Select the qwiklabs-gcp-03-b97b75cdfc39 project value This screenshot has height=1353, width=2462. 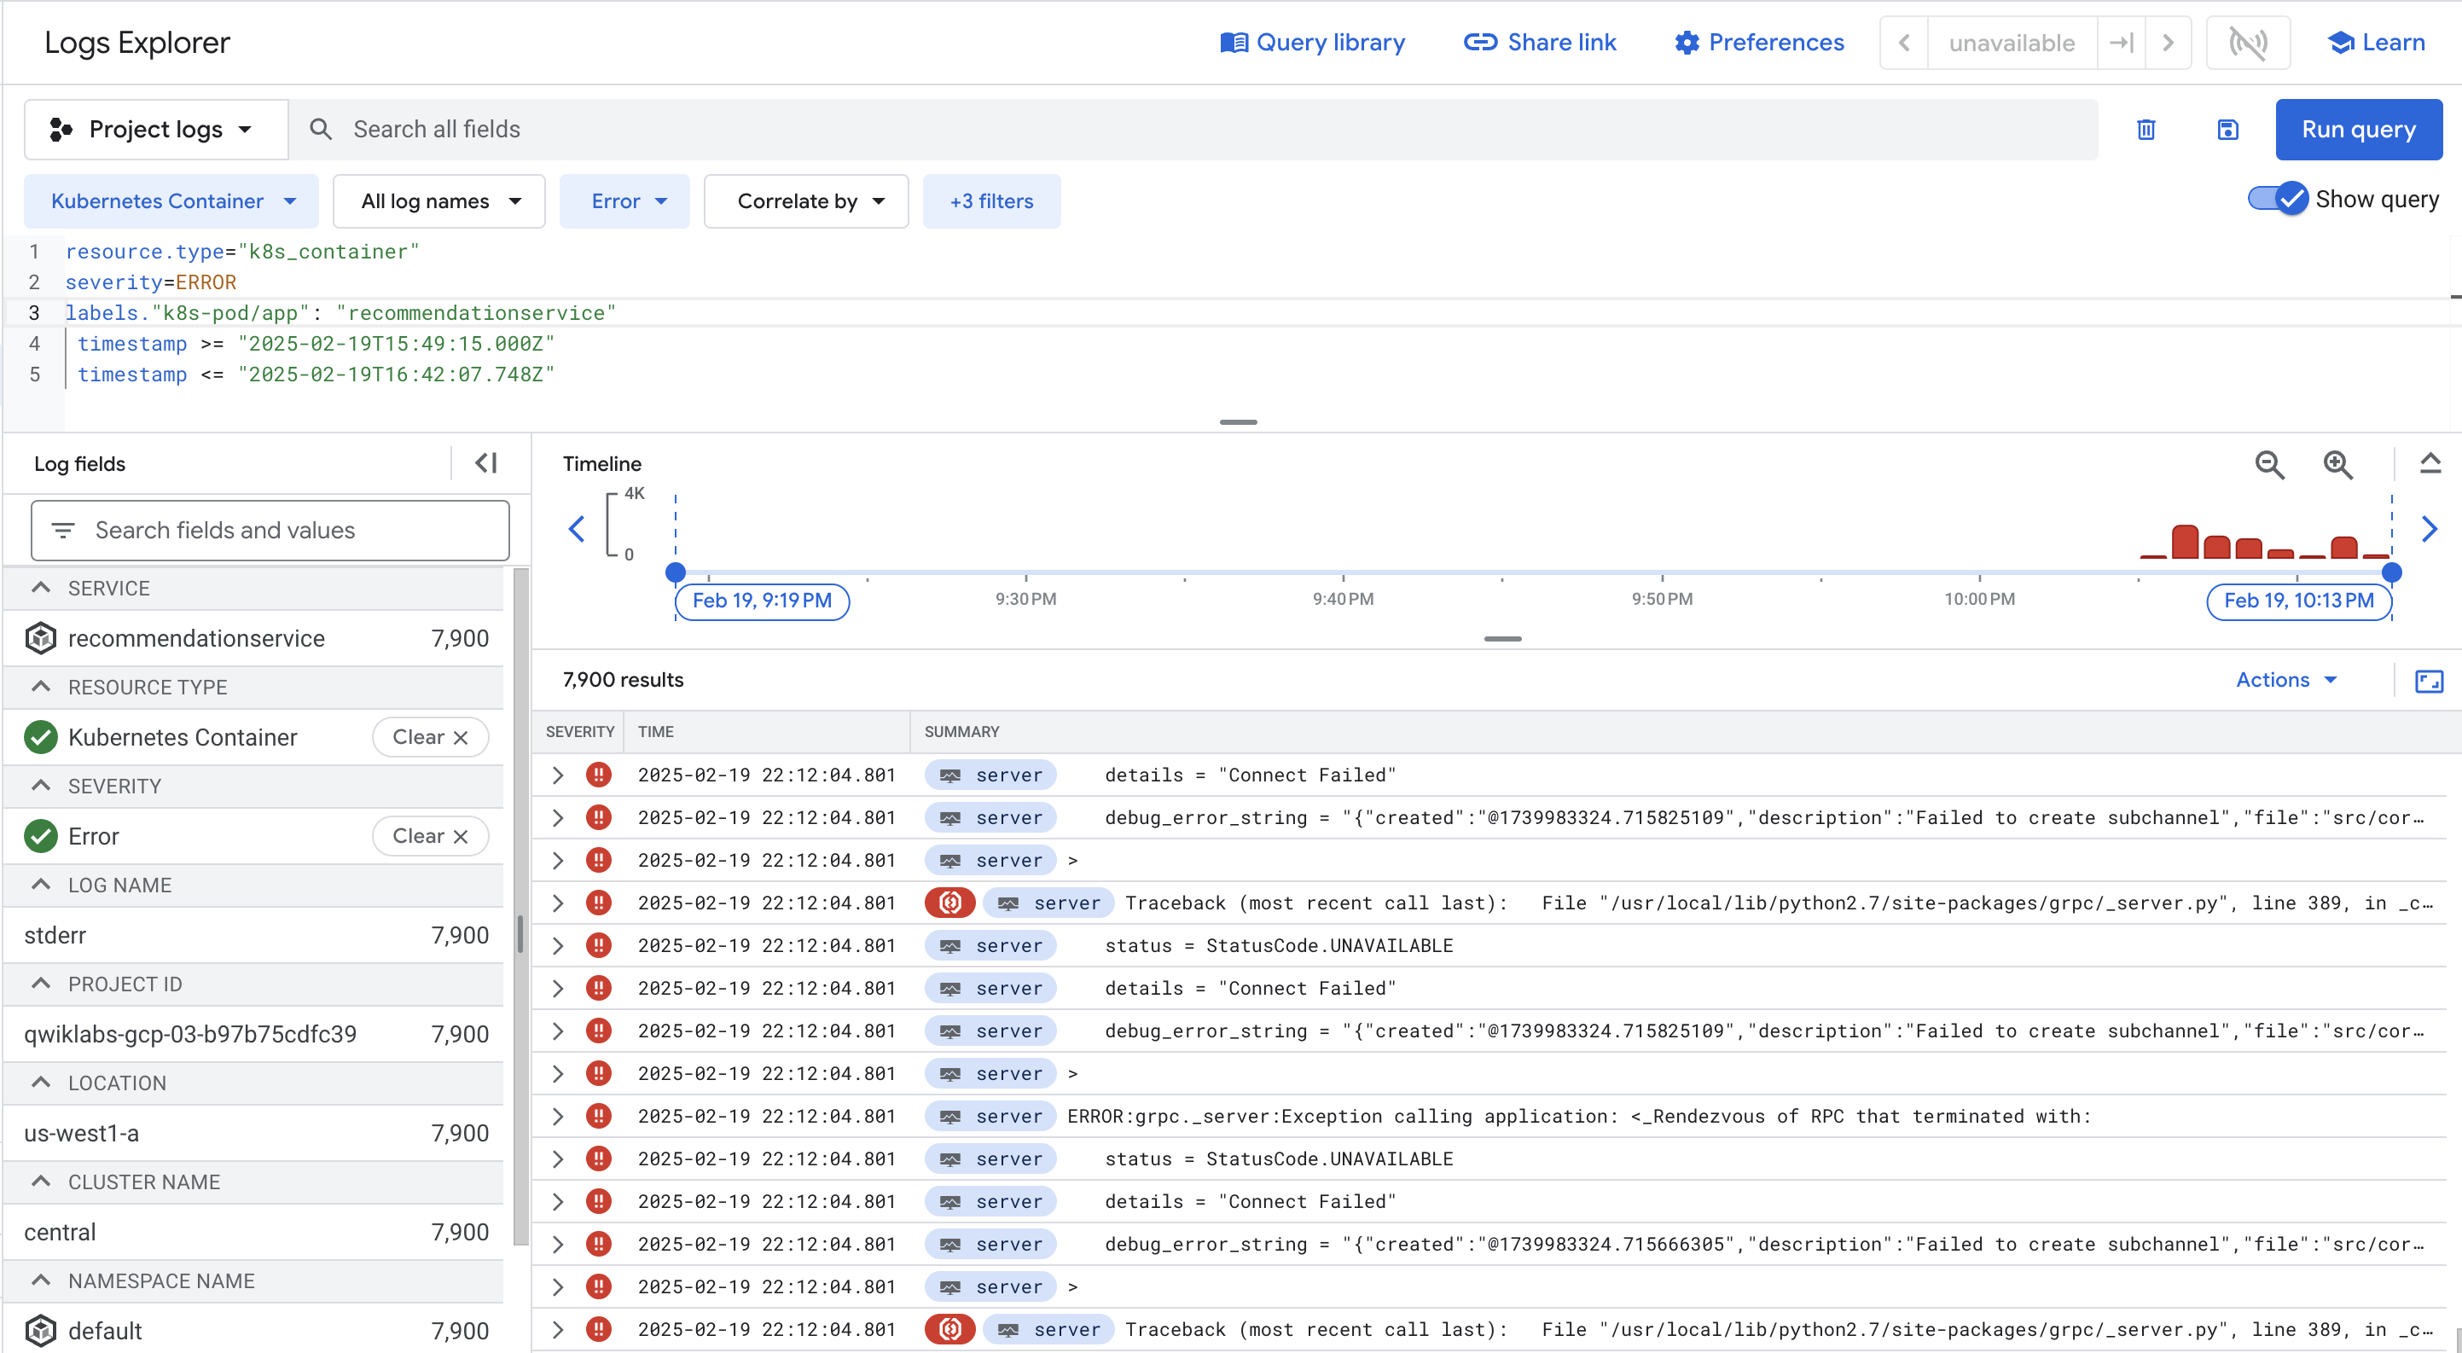[255, 1034]
